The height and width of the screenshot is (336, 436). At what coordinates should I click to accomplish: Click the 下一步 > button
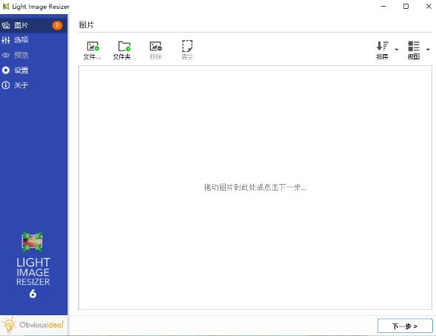(405, 326)
